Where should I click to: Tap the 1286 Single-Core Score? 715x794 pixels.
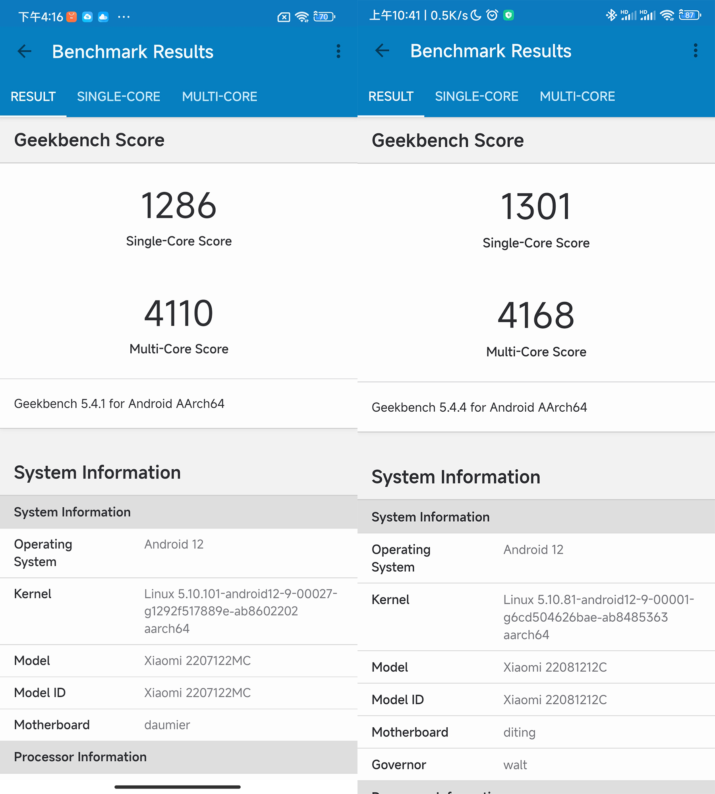point(179,206)
